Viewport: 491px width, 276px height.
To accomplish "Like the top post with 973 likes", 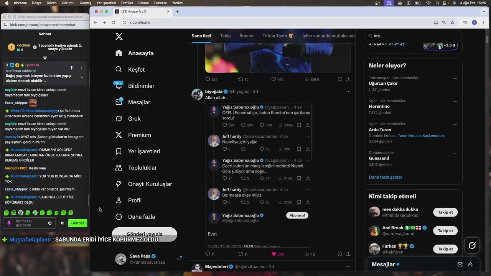I will coord(277,79).
